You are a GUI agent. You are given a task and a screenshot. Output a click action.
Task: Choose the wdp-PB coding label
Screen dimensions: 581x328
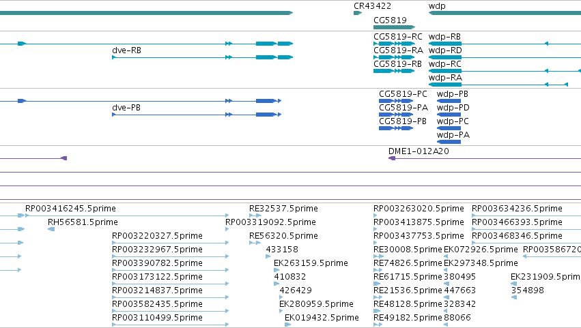(x=453, y=94)
